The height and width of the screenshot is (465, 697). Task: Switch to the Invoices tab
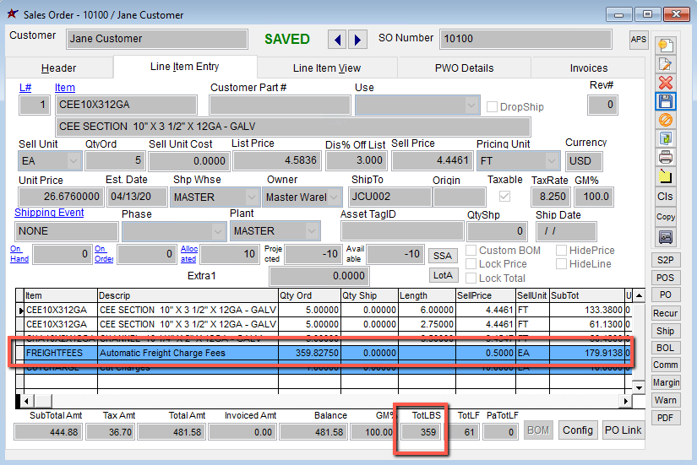(x=589, y=68)
